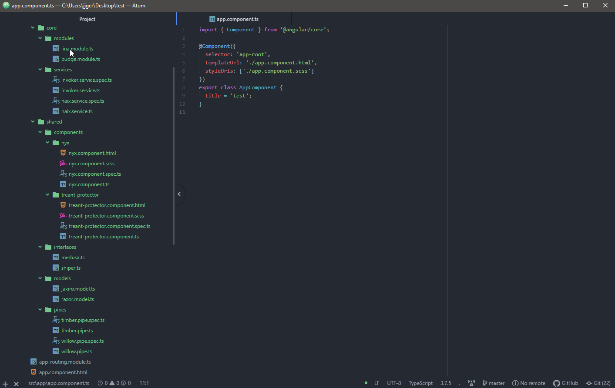The width and height of the screenshot is (615, 388).
Task: Collapse the modules folder chevron
Action: click(40, 38)
